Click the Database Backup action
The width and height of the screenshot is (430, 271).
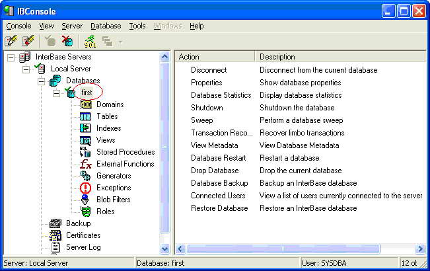click(219, 183)
